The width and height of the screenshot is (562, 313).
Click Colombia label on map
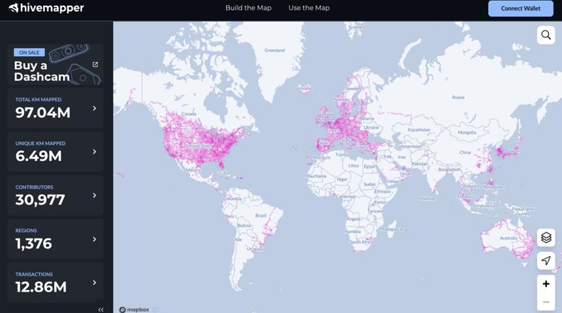232,198
